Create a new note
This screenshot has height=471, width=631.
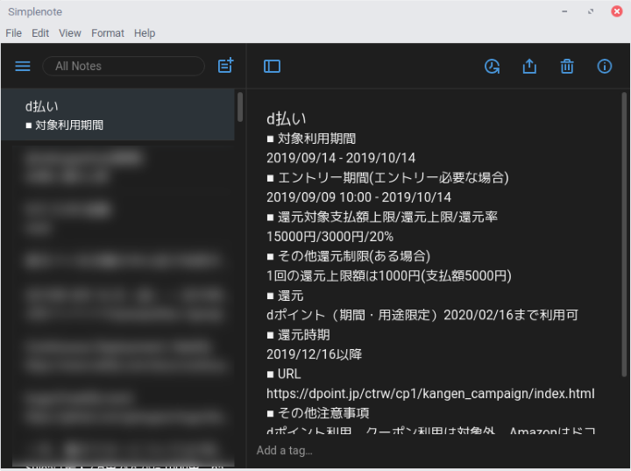coord(225,66)
